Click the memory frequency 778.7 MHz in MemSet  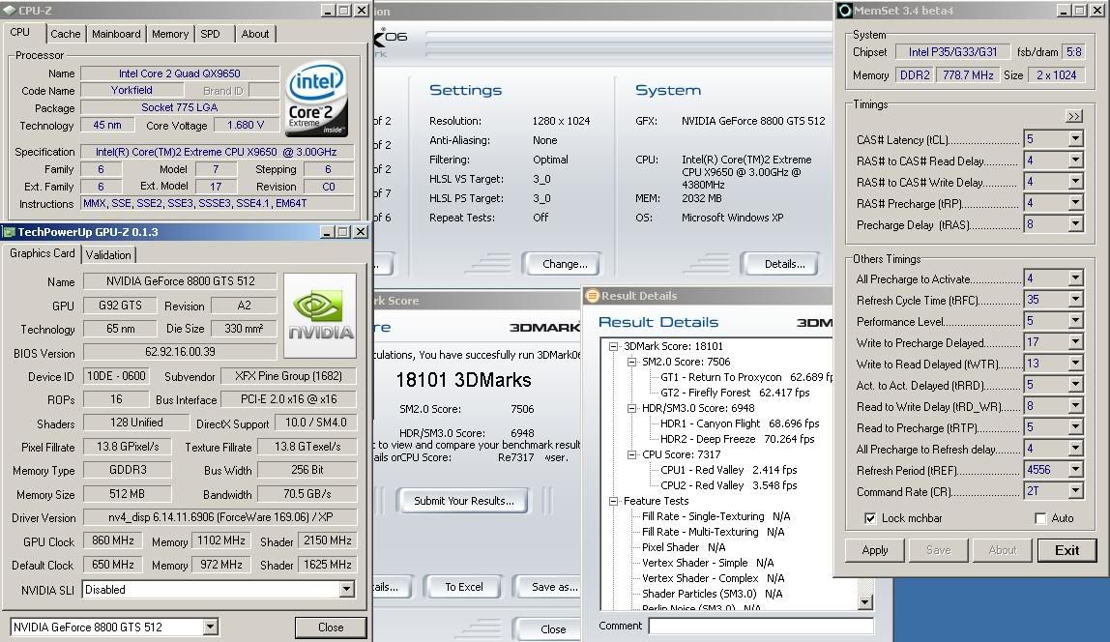[x=968, y=74]
